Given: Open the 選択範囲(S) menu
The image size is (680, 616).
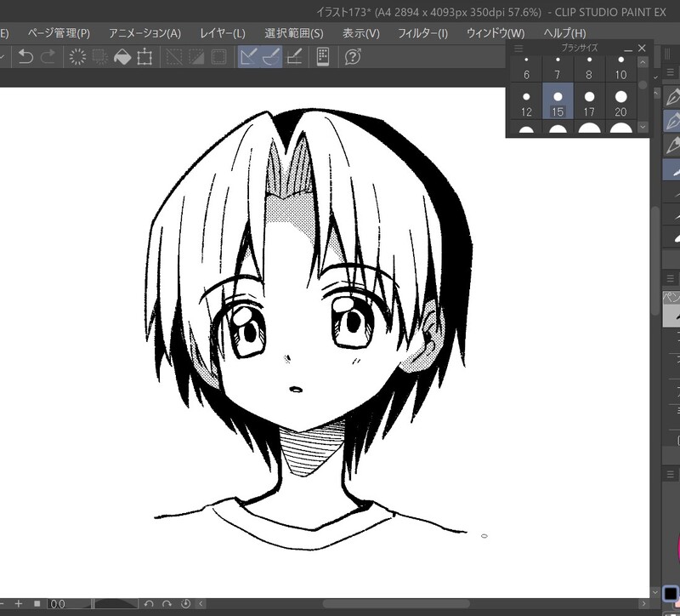Looking at the screenshot, I should (294, 33).
